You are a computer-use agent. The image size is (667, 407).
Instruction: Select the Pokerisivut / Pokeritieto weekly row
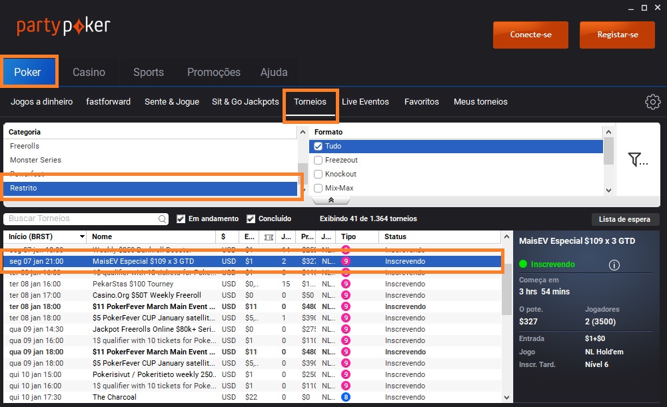tap(253, 374)
